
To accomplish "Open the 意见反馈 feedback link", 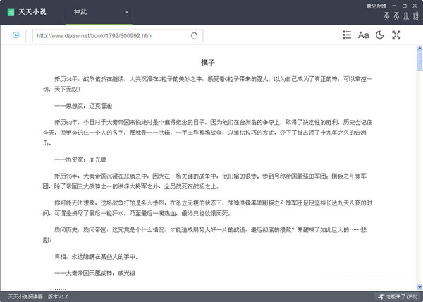I will [376, 6].
